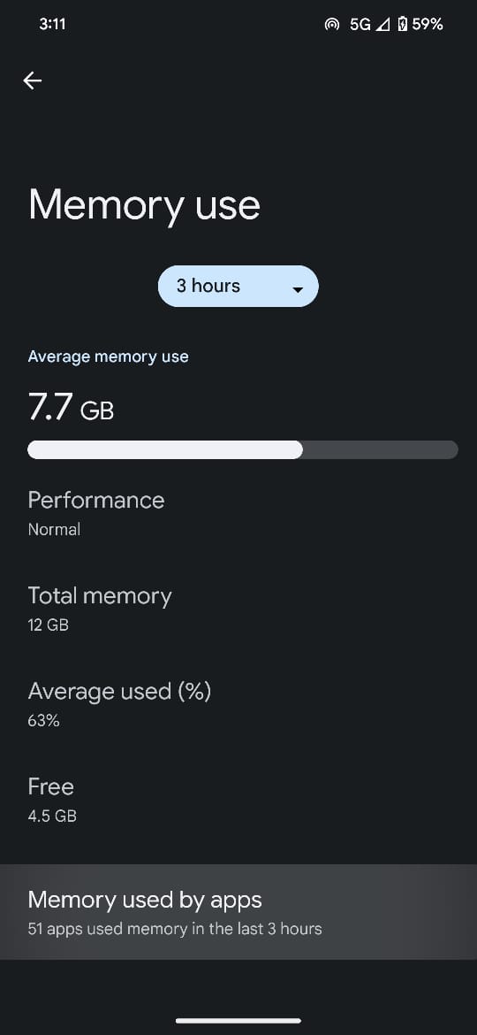Tap the Memory use page title

click(x=144, y=205)
